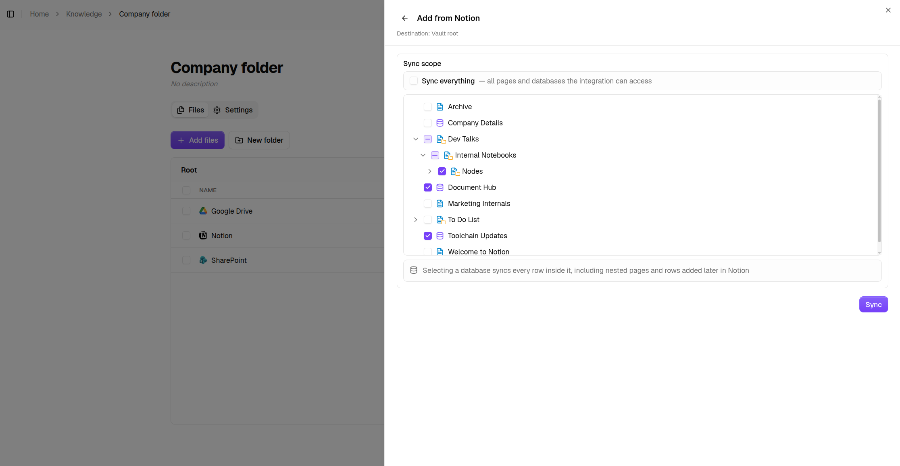Image resolution: width=900 pixels, height=466 pixels.
Task: Open the Settings tab
Action: click(233, 110)
